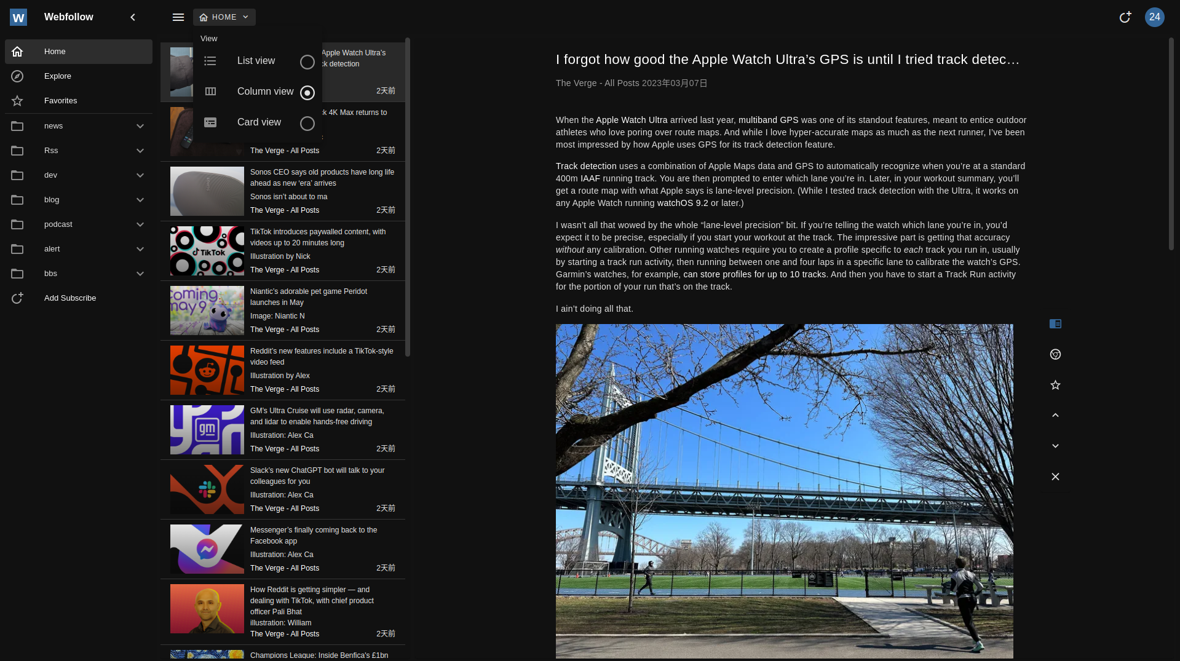Open the article title about Apple Watch Ultra GPS
The image size is (1180, 661).
788,60
